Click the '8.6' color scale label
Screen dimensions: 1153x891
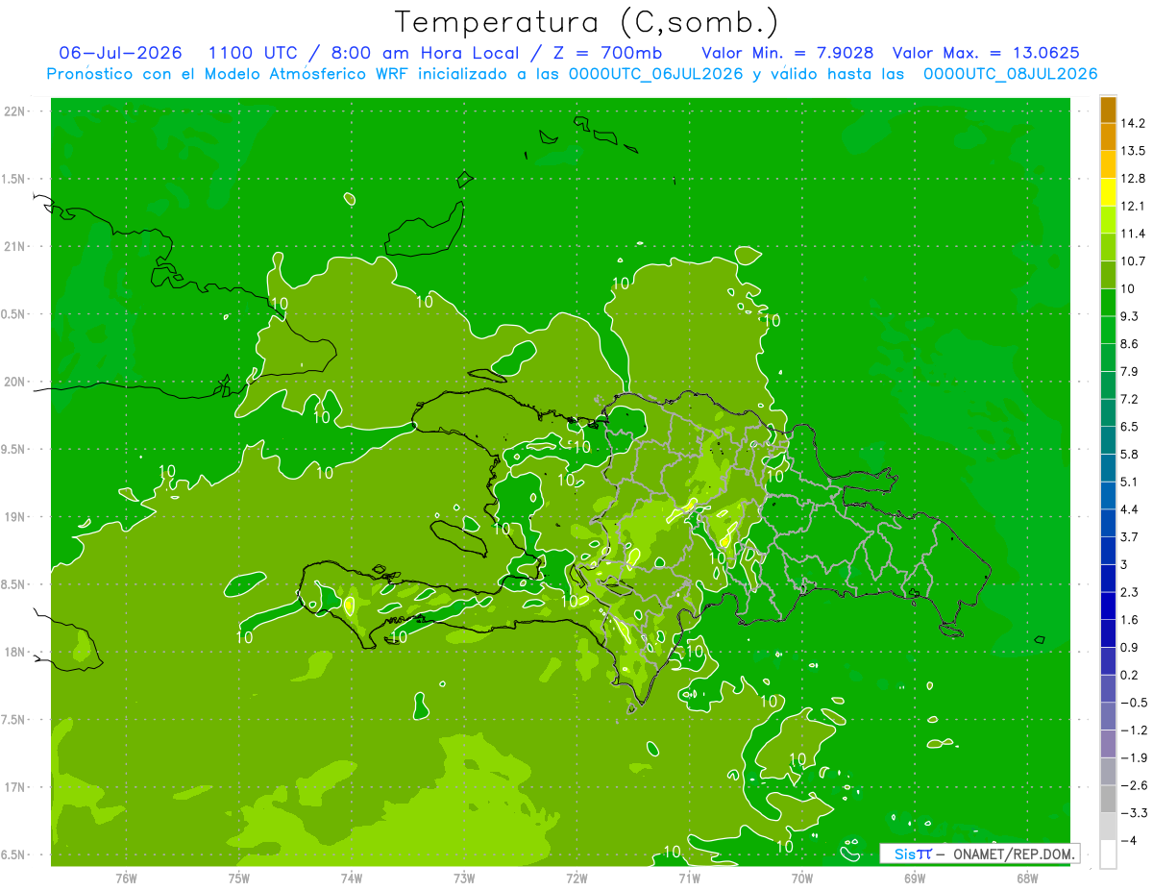pos(1129,344)
